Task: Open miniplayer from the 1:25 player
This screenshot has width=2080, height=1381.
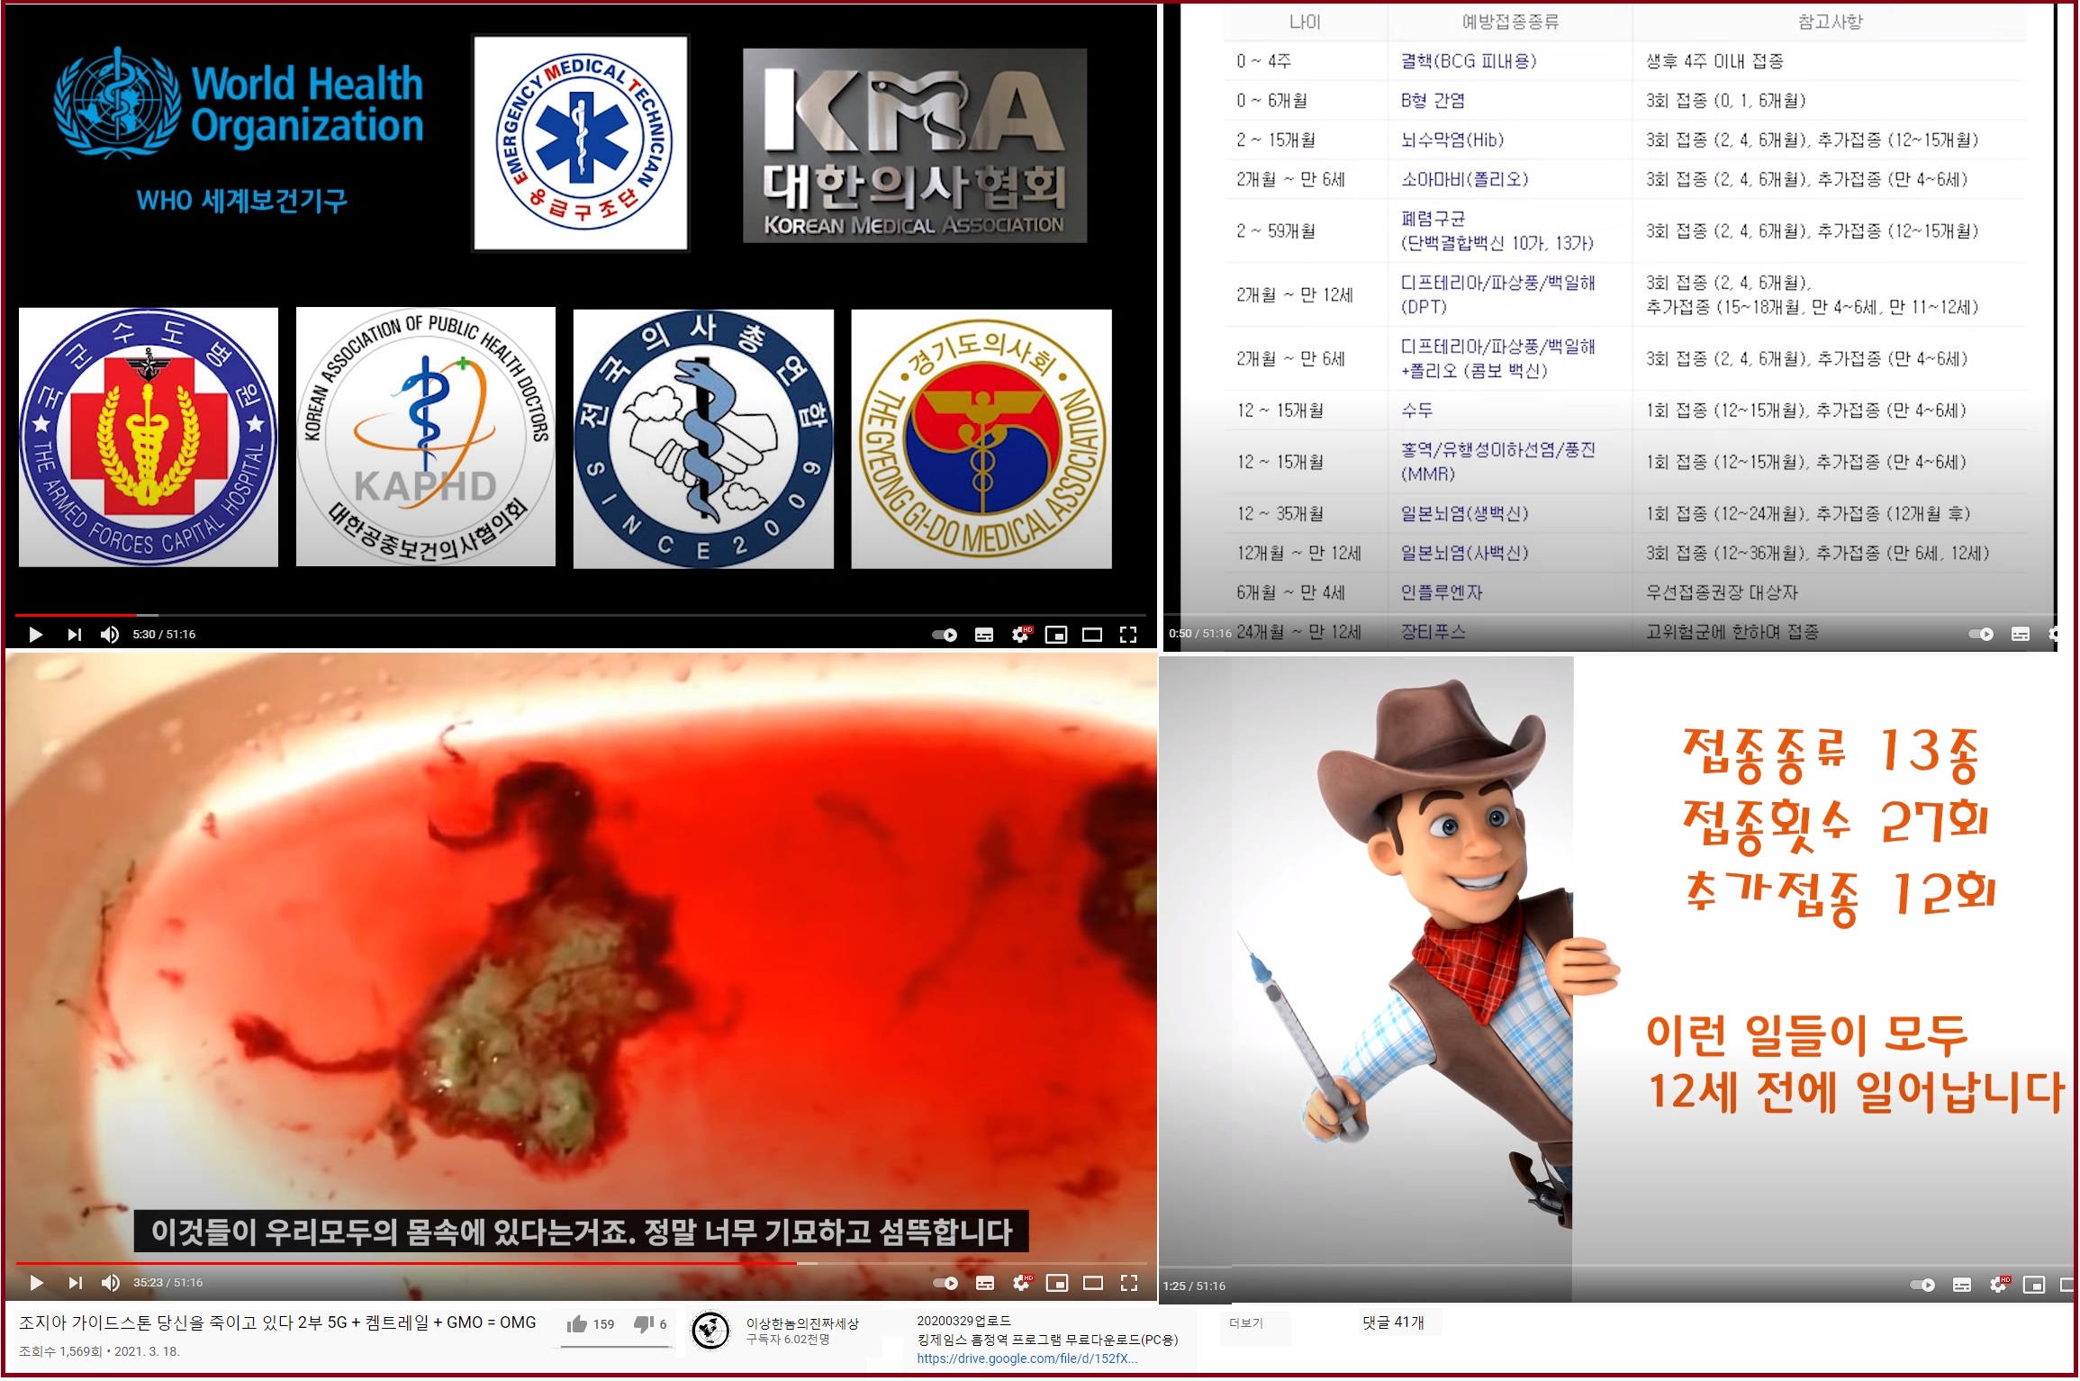Action: point(2035,1287)
